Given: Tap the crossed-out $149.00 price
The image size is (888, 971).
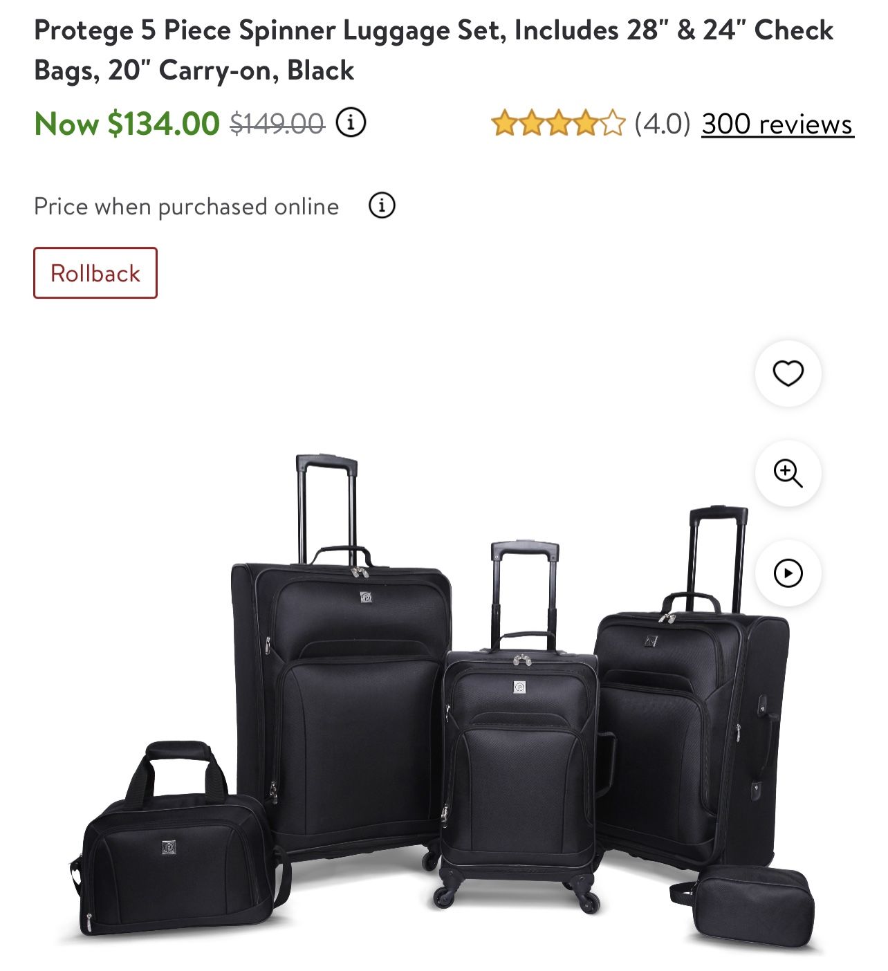Looking at the screenshot, I should coord(277,124).
